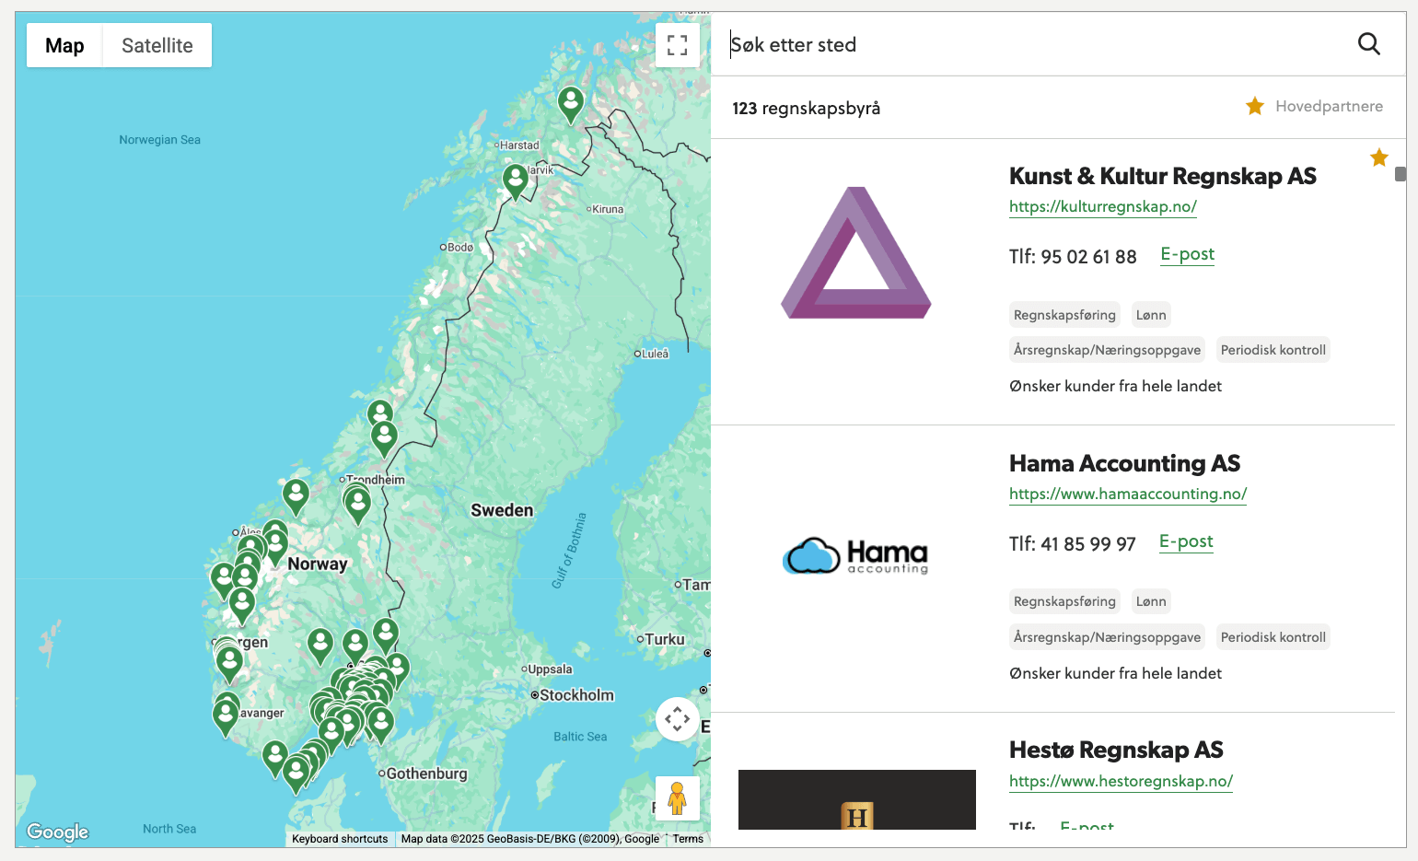Switch to Map view

tap(64, 45)
